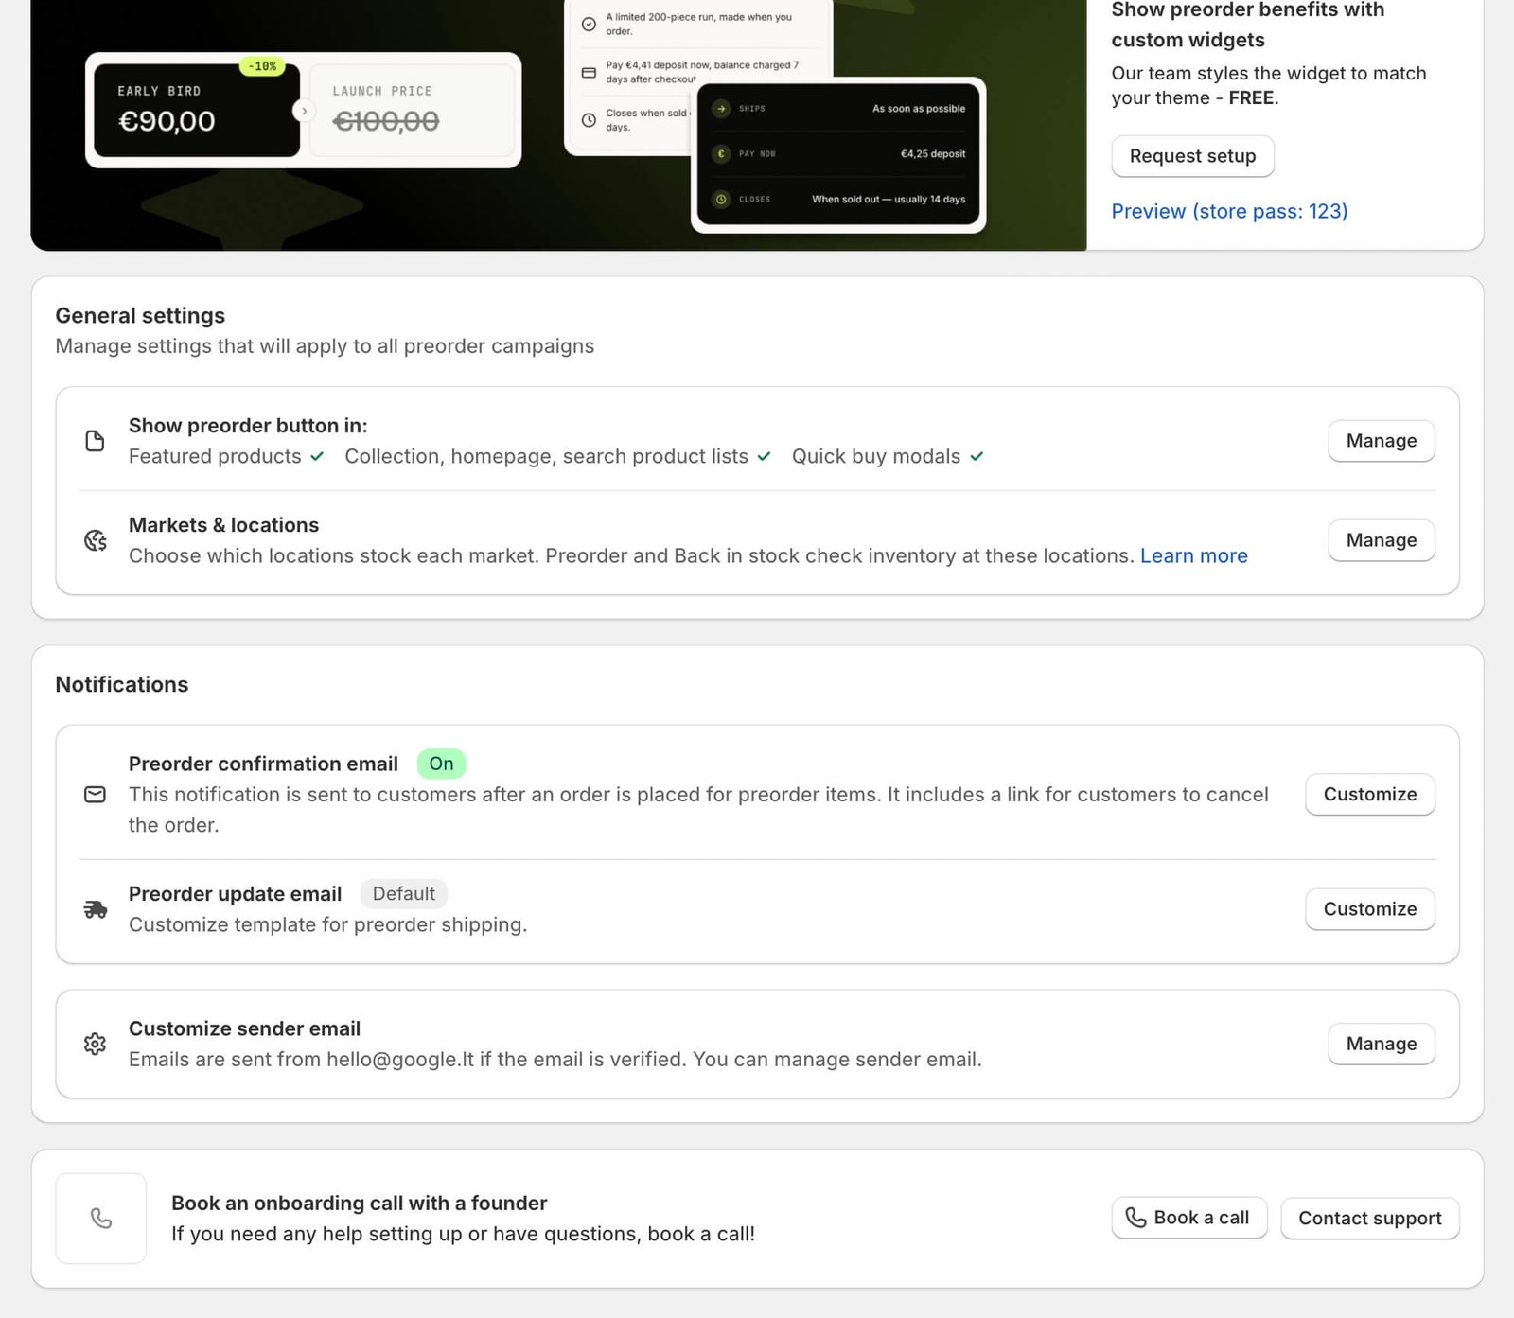Click 'Featured products' text

tap(215, 456)
